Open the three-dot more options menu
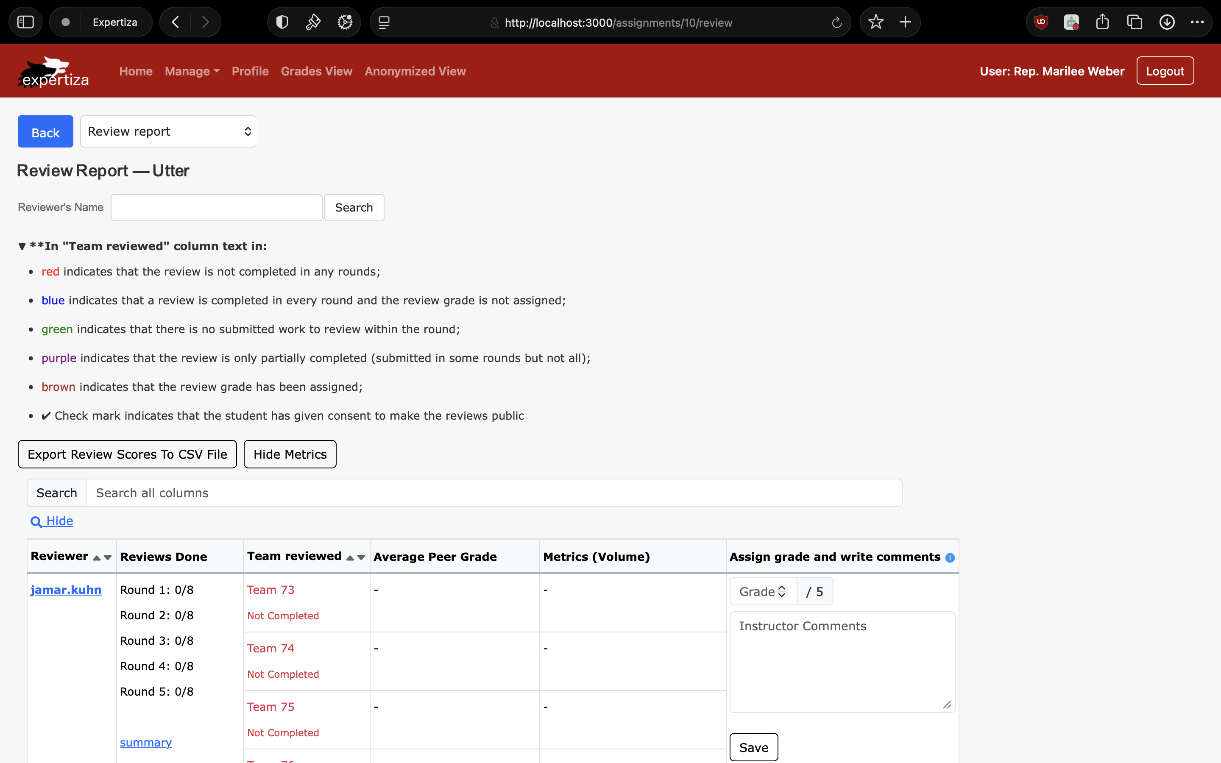Image resolution: width=1221 pixels, height=763 pixels. [x=1197, y=22]
